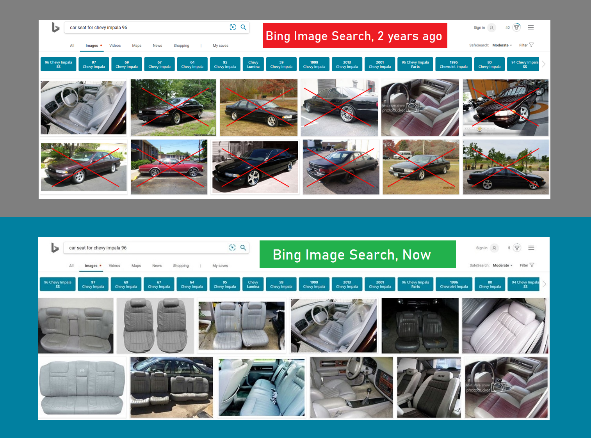Select the 96 Chevy Impala SS chip, top row

[x=59, y=64]
